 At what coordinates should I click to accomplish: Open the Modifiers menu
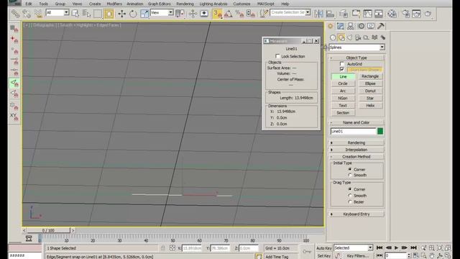[114, 4]
